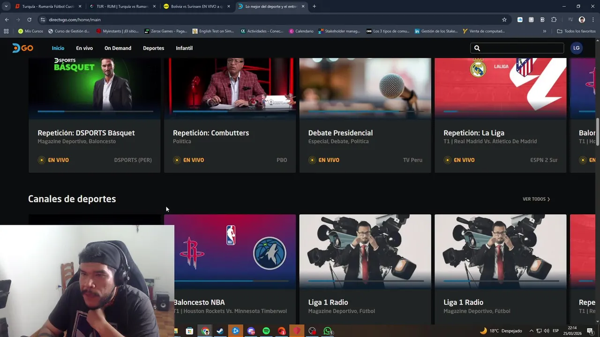Switch to Turquía - Rumanía Fútbol tab
Image resolution: width=600 pixels, height=337 pixels.
click(x=47, y=7)
